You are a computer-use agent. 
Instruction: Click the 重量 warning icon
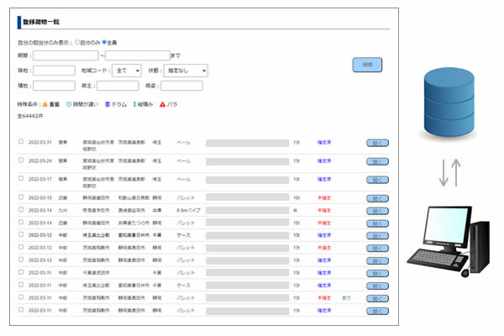[x=45, y=103]
